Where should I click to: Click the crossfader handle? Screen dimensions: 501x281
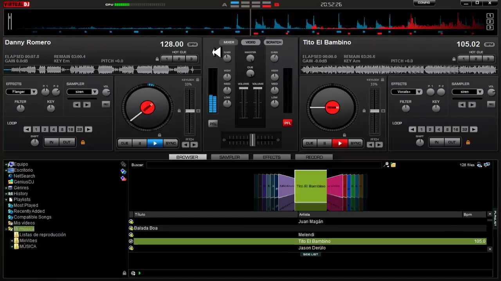coord(252,139)
